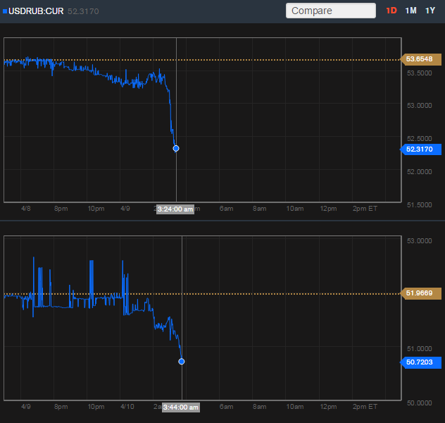
Task: Click the Compare input field
Action: [331, 11]
